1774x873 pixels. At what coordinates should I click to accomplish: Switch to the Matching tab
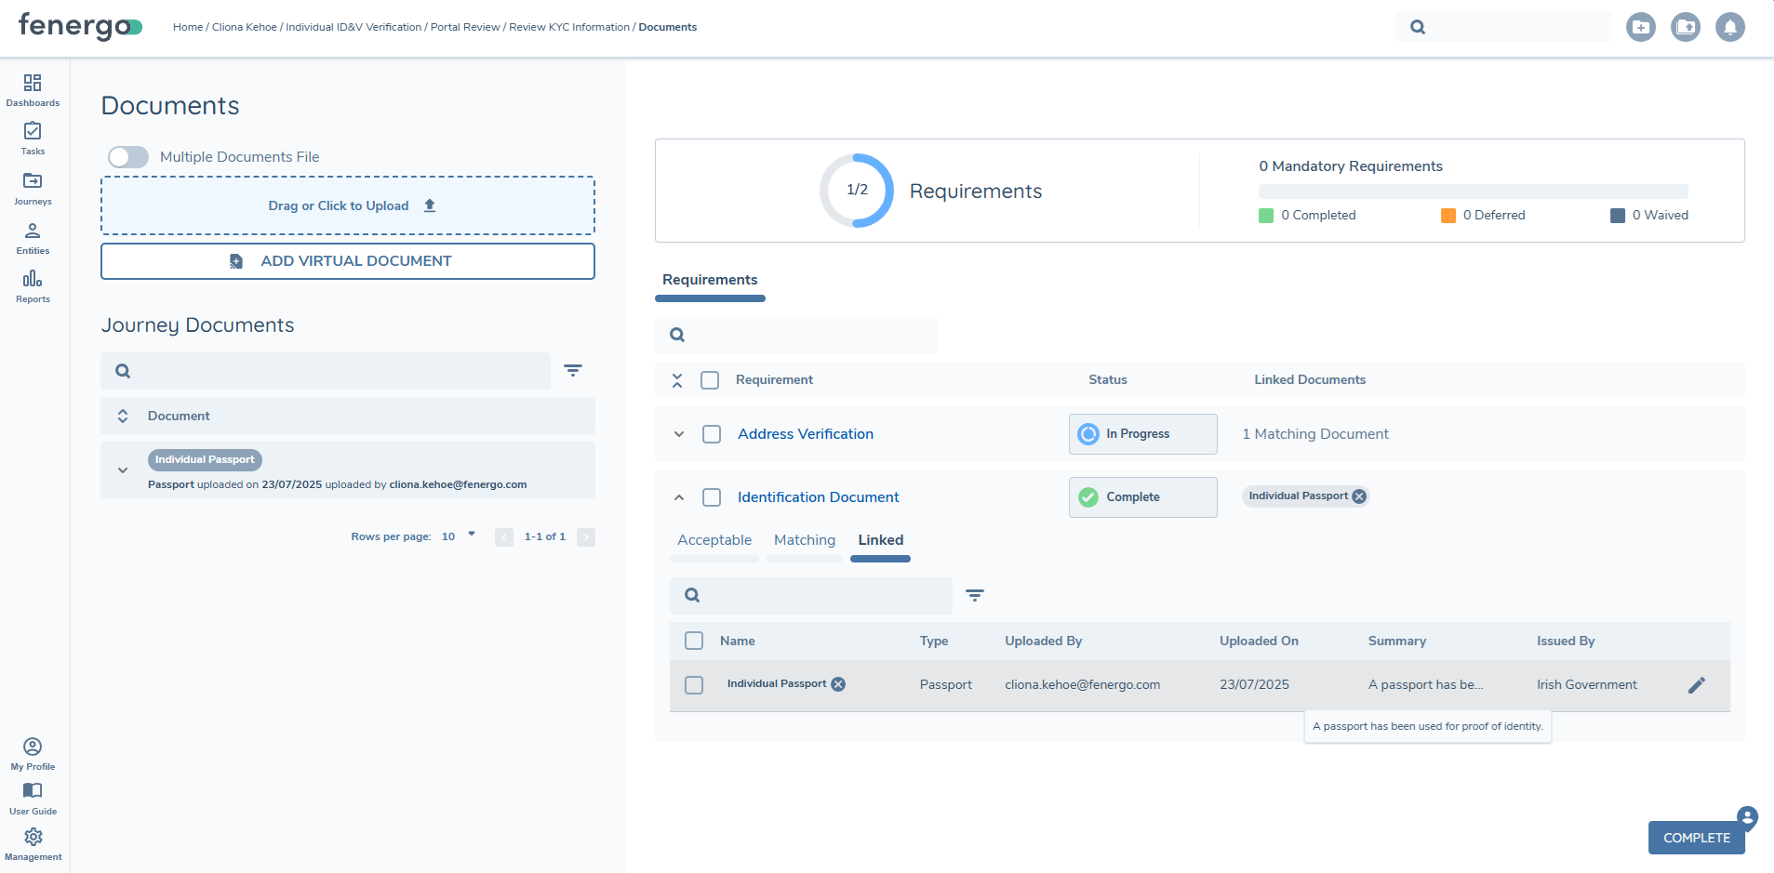(804, 540)
